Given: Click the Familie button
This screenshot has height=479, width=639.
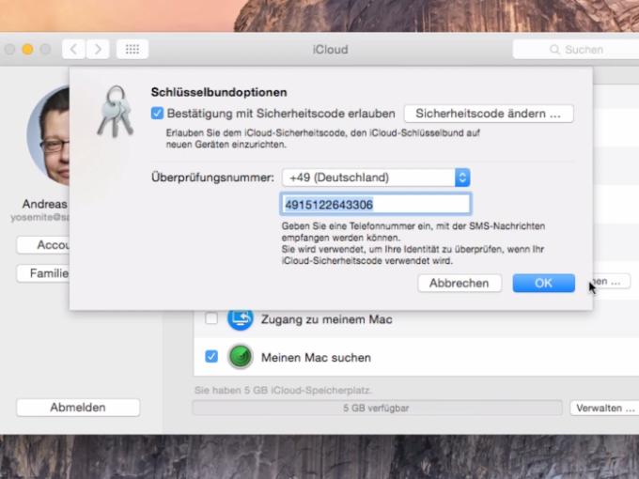Looking at the screenshot, I should click(x=43, y=273).
